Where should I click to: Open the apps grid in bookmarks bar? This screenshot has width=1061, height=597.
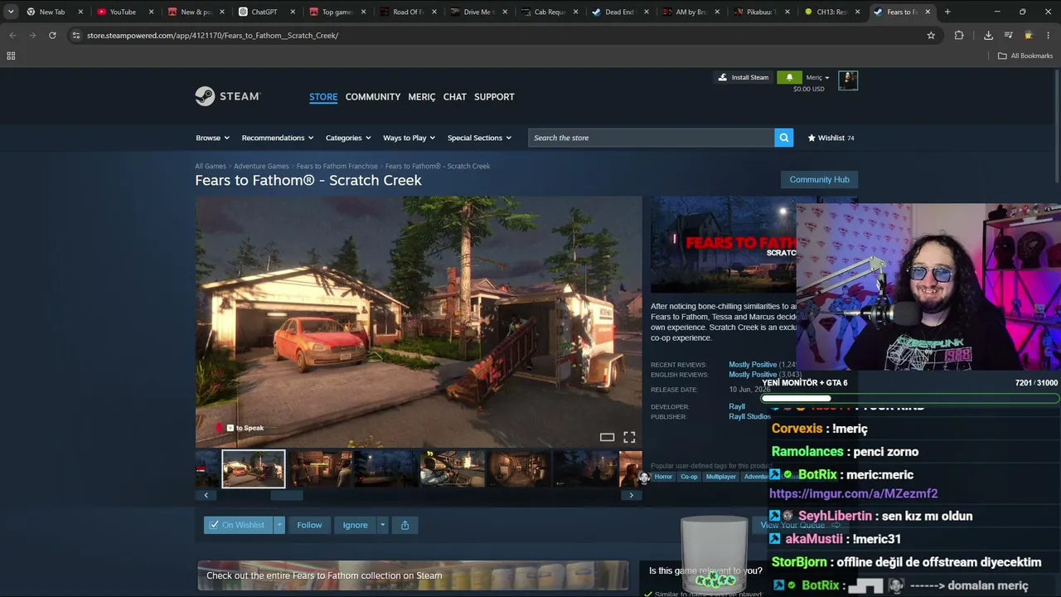click(x=11, y=56)
